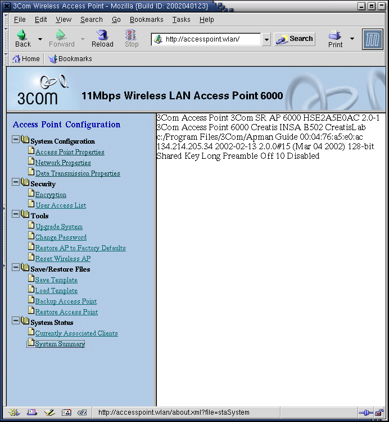The width and height of the screenshot is (389, 422).
Task: Open Data Transmission Properties link
Action: point(78,173)
